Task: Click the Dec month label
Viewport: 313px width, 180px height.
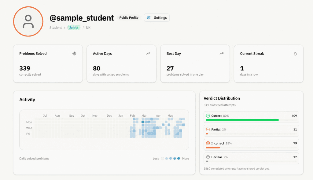Action: tap(109, 116)
